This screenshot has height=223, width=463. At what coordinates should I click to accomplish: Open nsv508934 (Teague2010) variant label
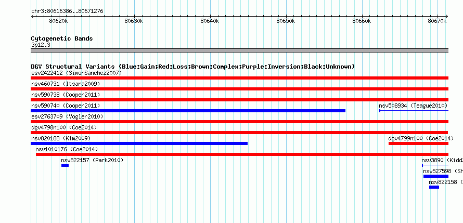coord(413,106)
